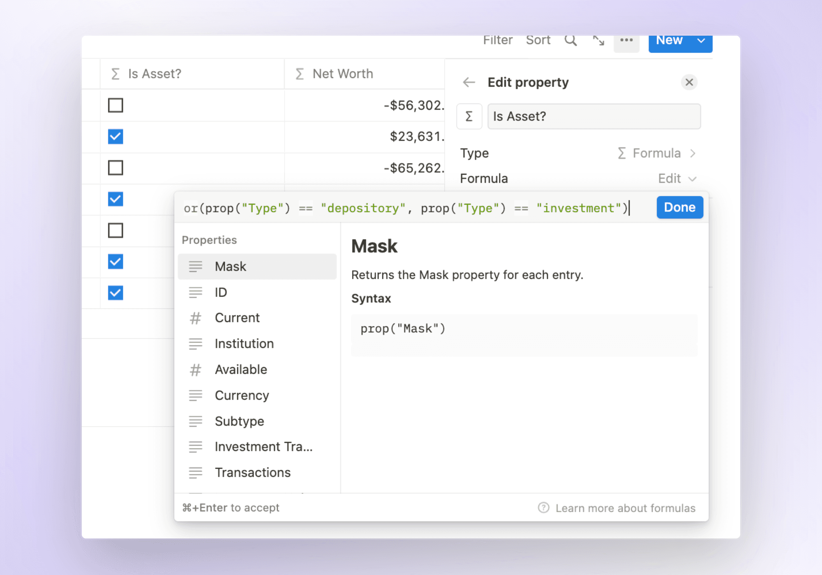
Task: Uncheck the second row's Is Asset? checkbox
Action: click(x=115, y=137)
